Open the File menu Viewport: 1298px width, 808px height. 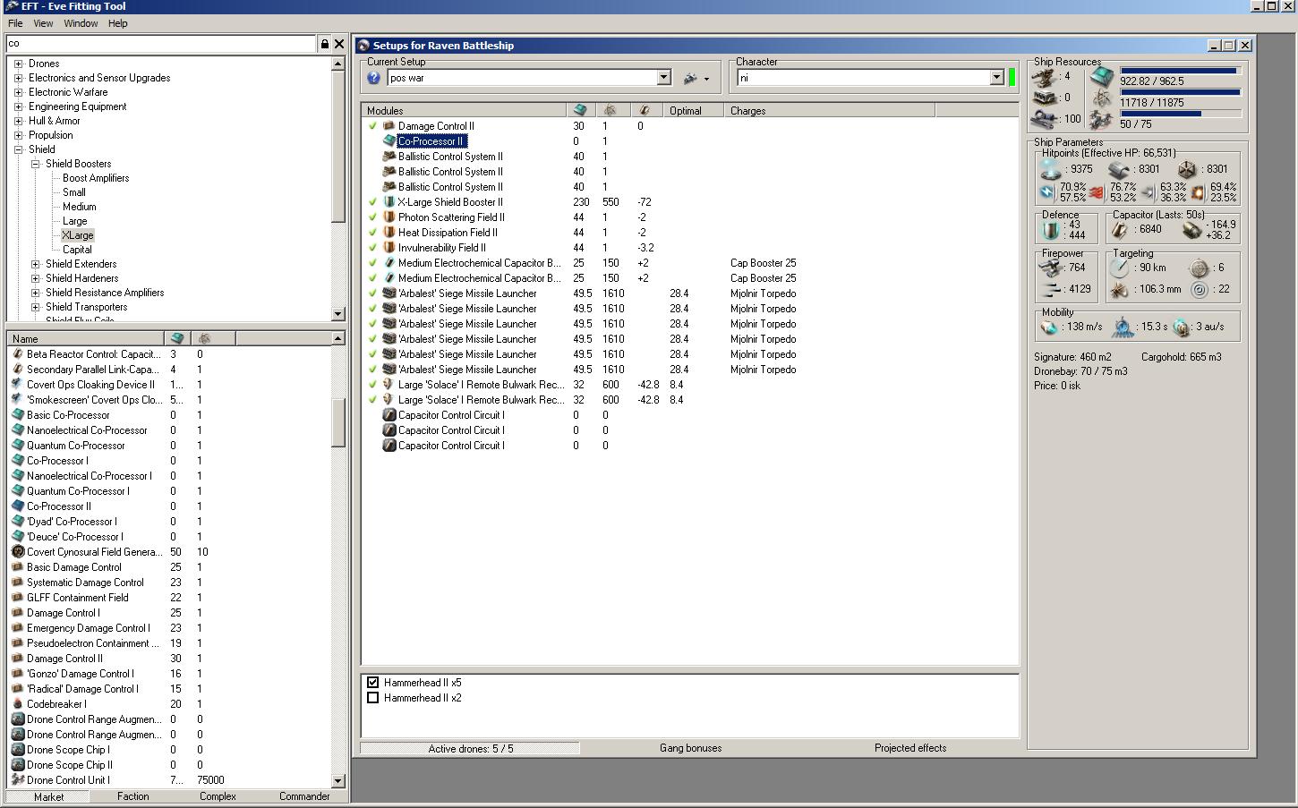click(15, 23)
